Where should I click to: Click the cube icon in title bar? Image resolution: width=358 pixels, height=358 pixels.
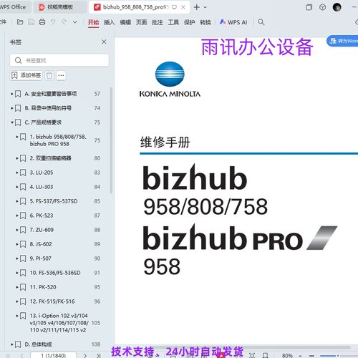[x=322, y=7]
